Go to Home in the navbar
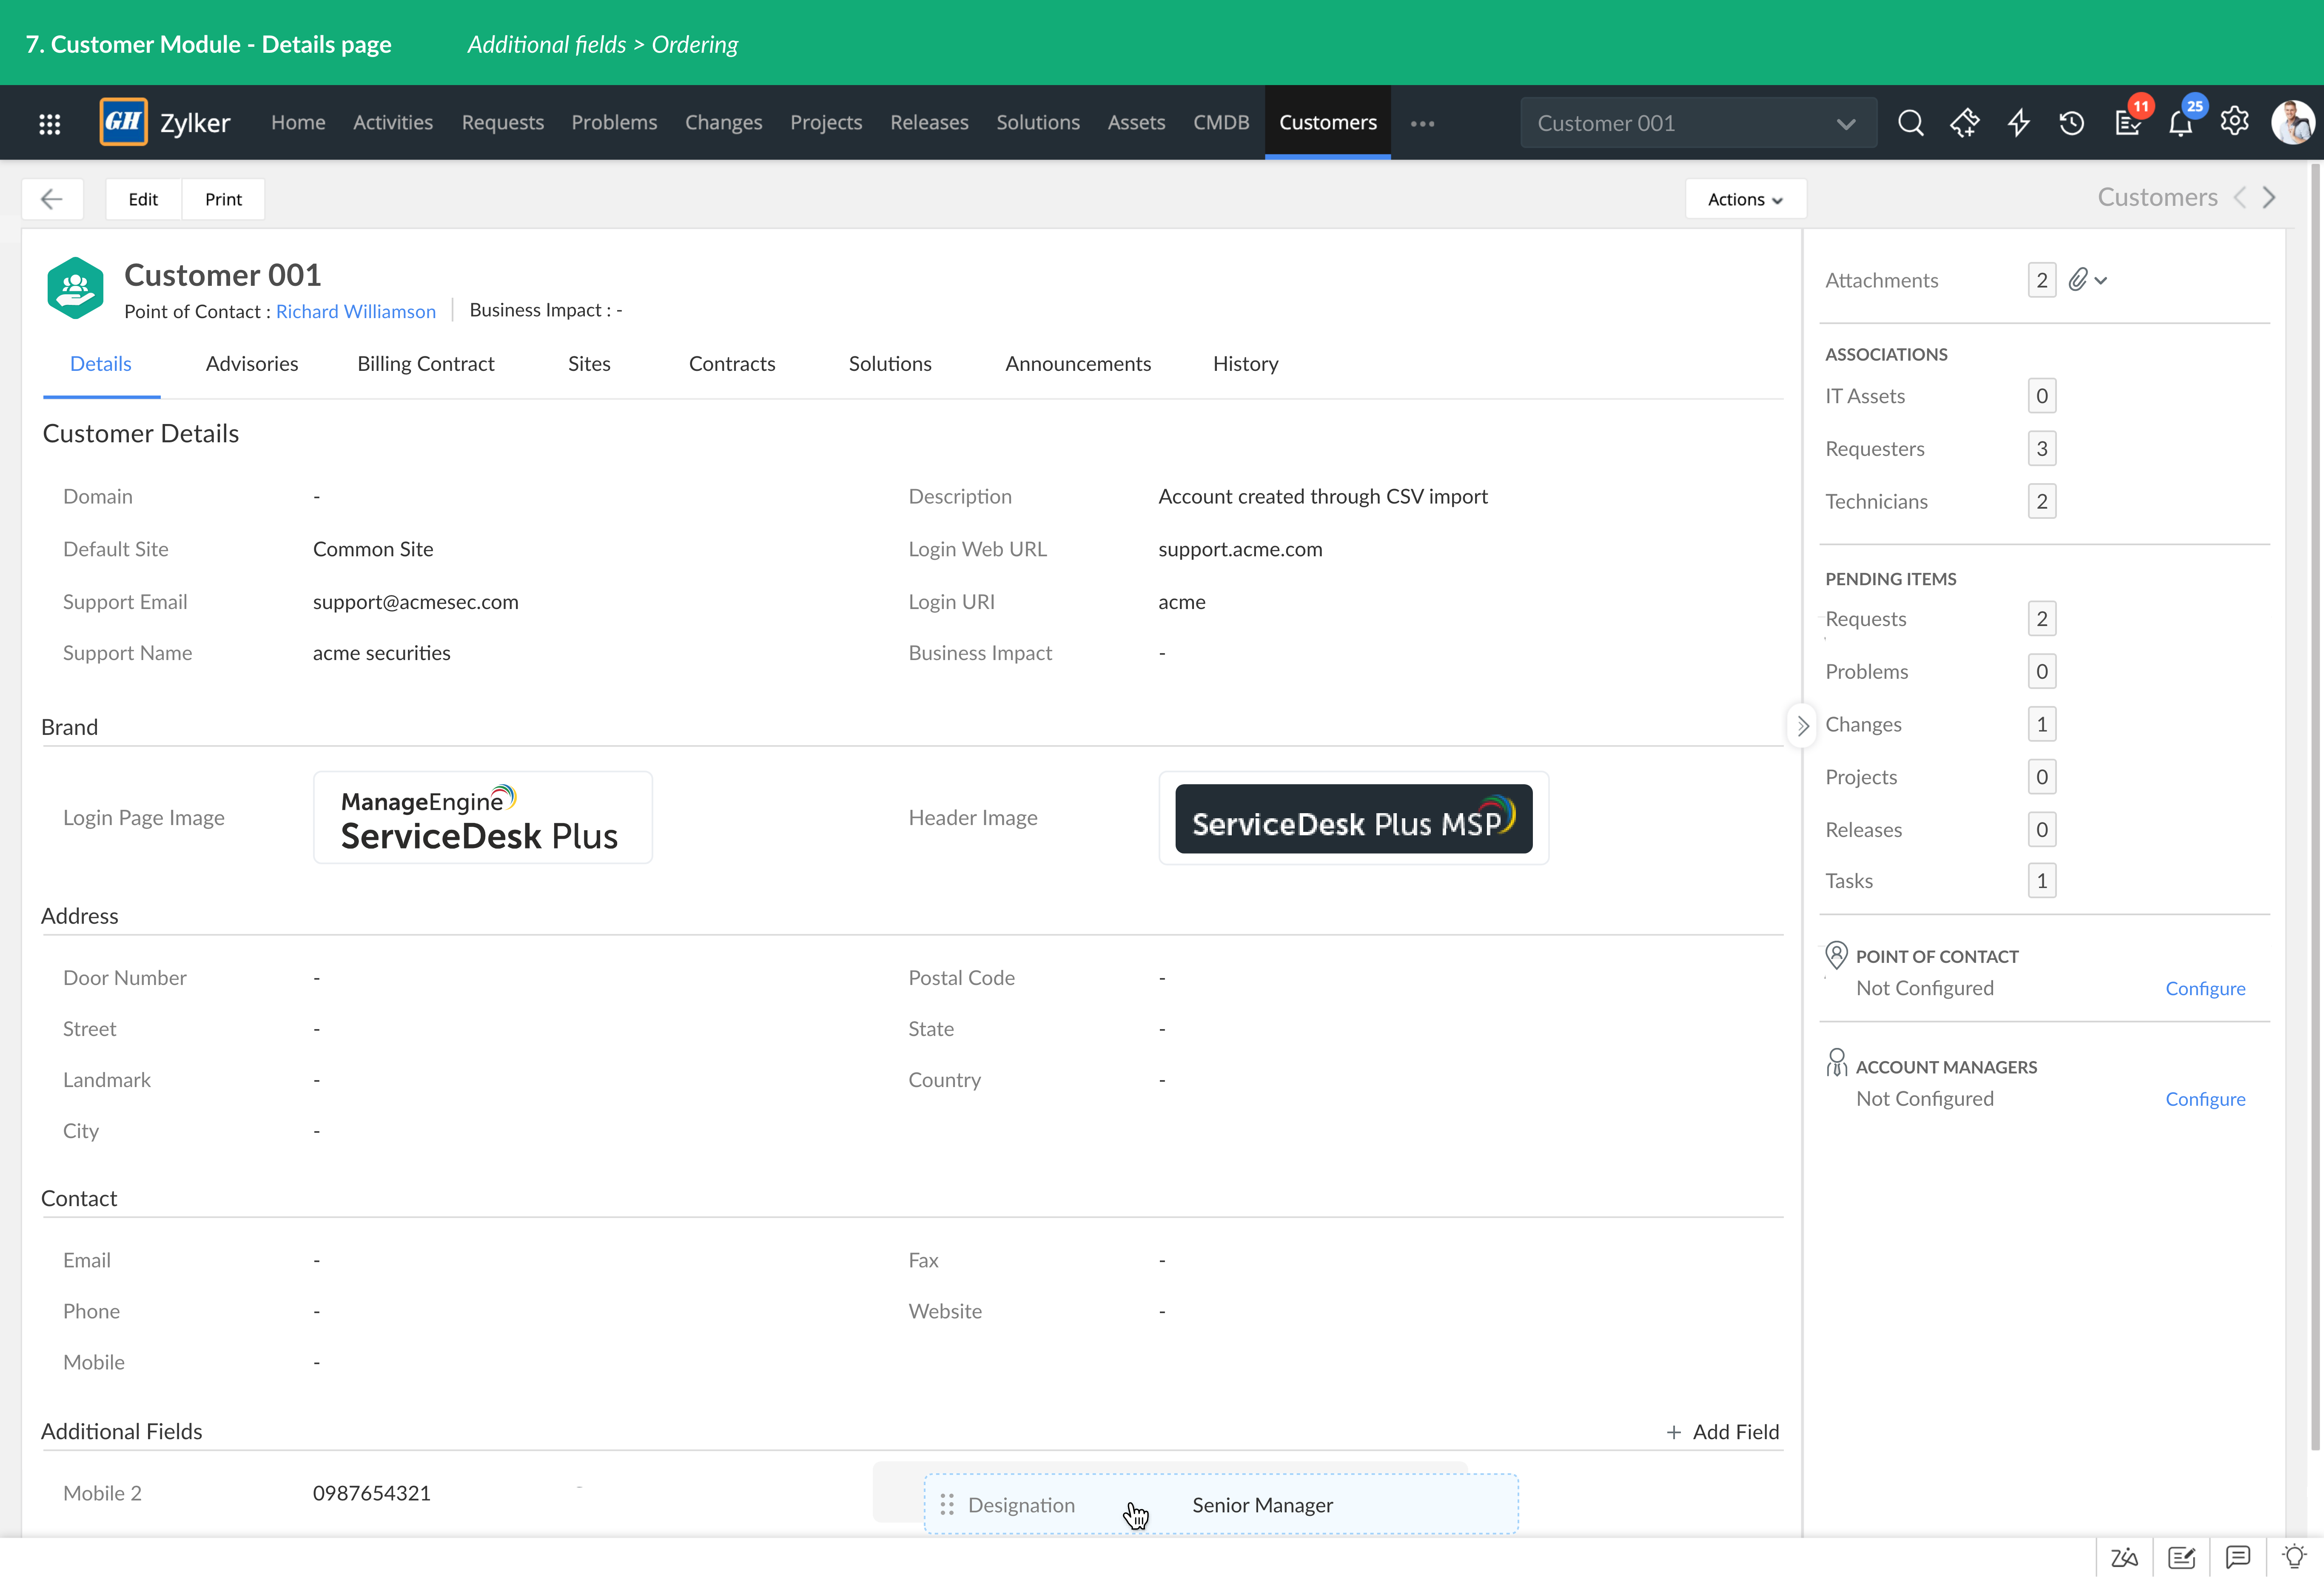This screenshot has height=1577, width=2324. click(298, 122)
